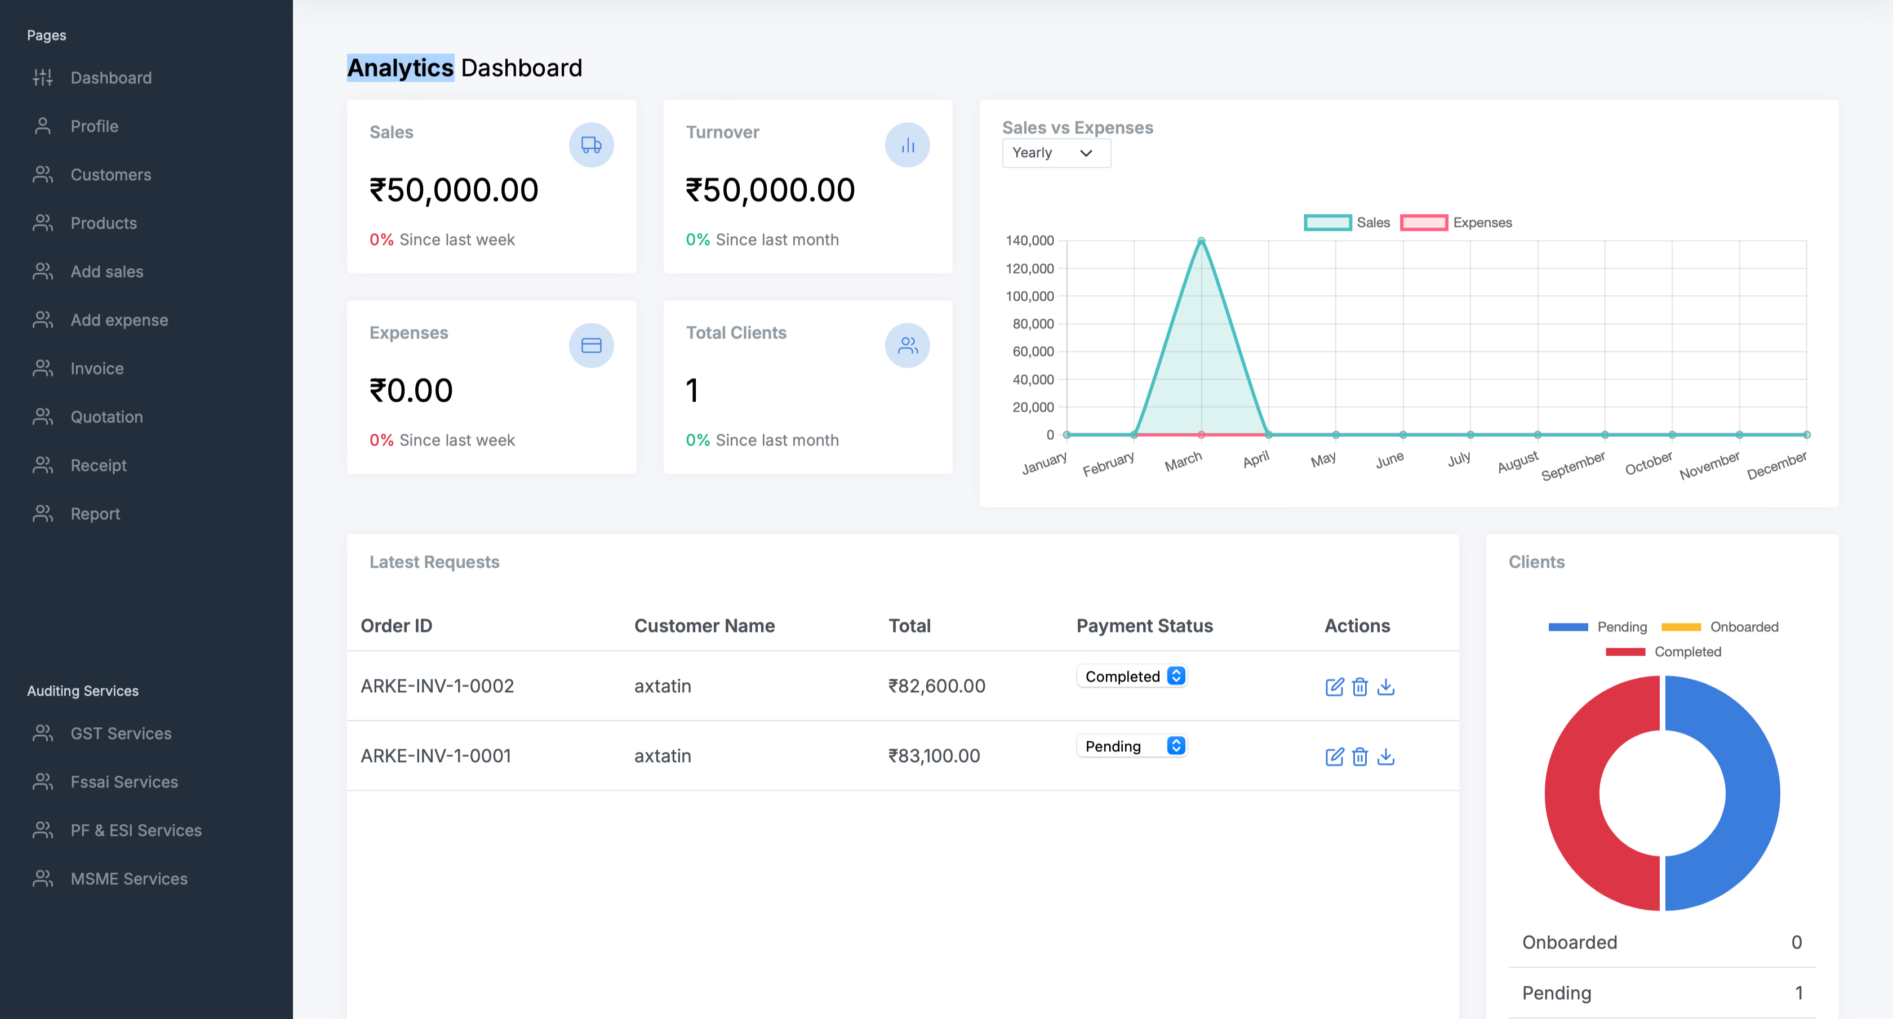The height and width of the screenshot is (1019, 1893).
Task: Click the ARKE-INV-1-0001 order ID
Action: tap(435, 755)
